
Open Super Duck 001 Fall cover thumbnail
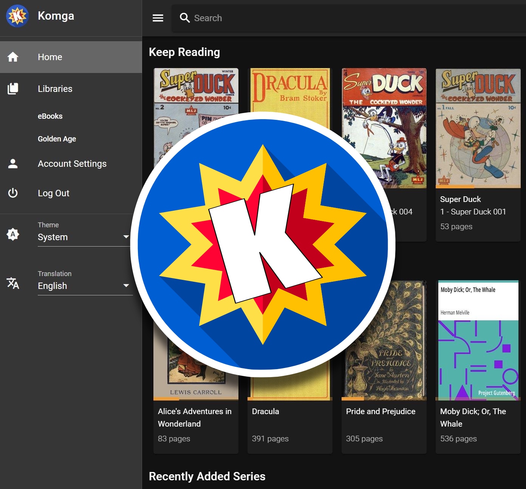tap(478, 128)
